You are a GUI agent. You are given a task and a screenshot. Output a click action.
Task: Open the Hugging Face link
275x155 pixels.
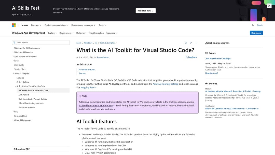coord(88,87)
